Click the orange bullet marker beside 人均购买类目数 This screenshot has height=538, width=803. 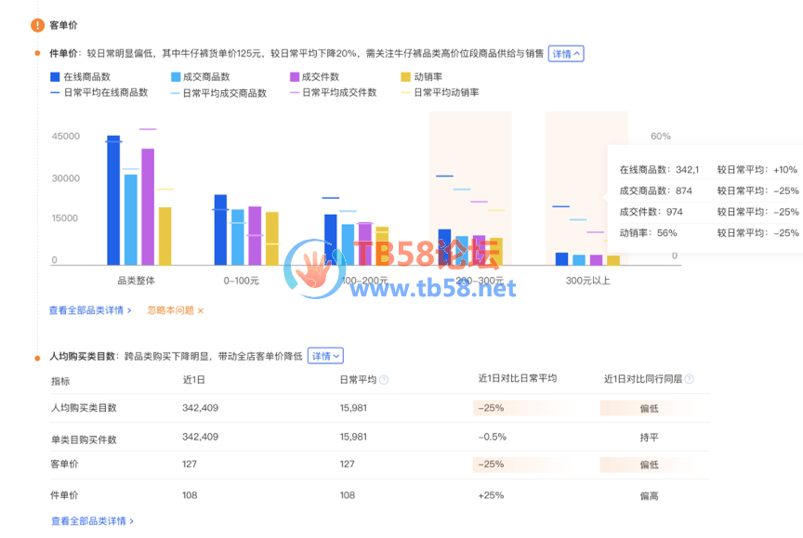pos(37,356)
